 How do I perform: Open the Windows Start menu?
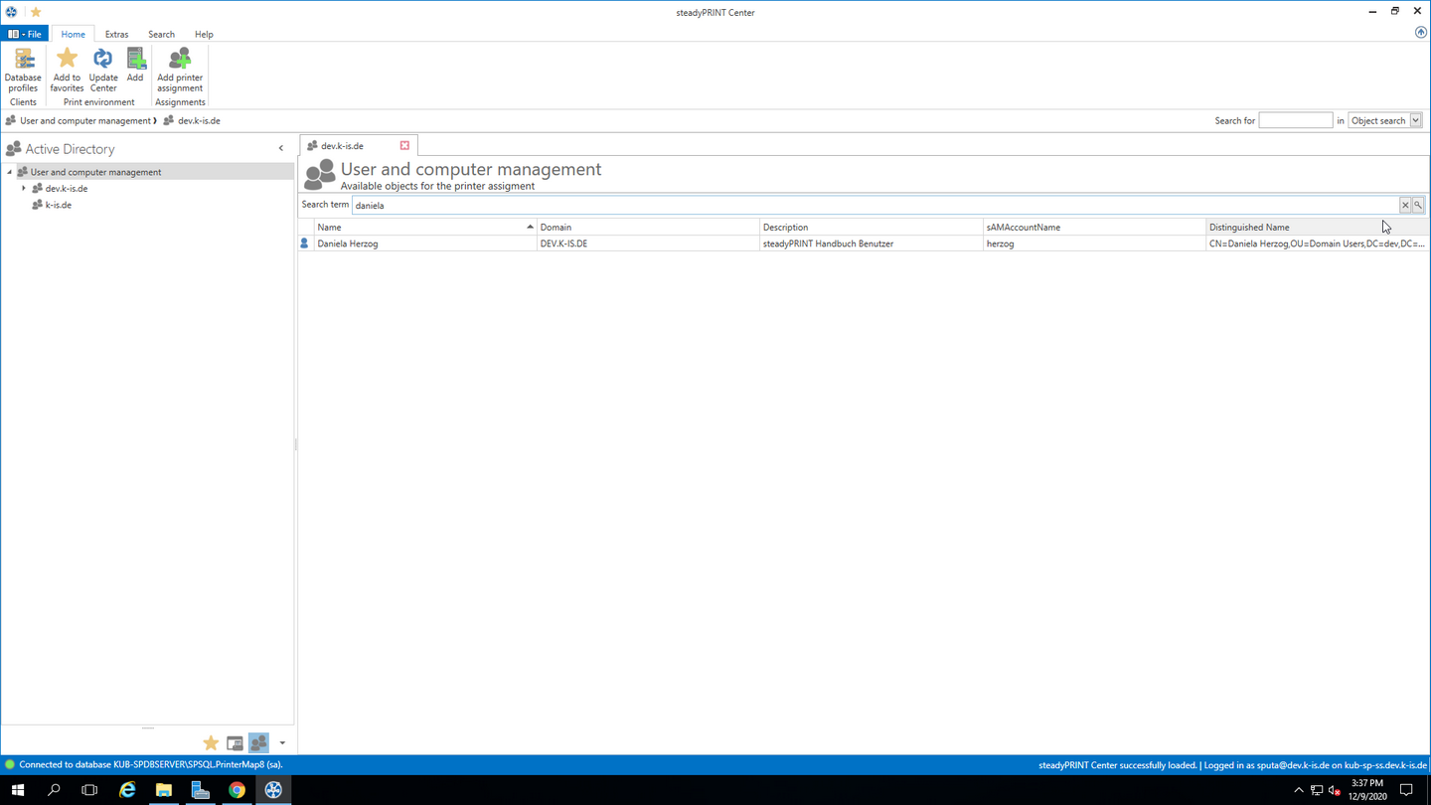(x=17, y=790)
